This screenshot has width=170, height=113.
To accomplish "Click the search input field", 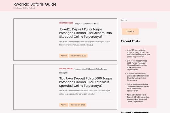I will (x=139, y=25).
